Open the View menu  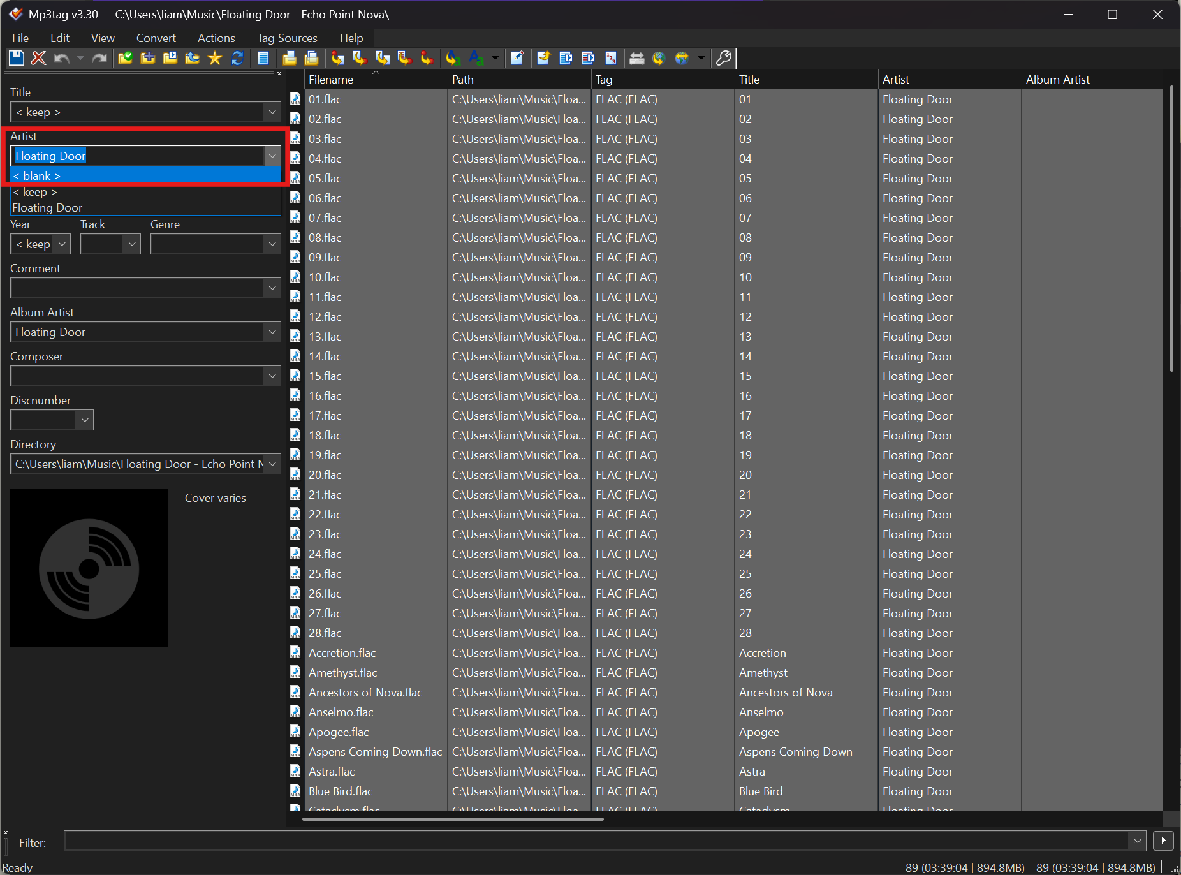click(103, 38)
